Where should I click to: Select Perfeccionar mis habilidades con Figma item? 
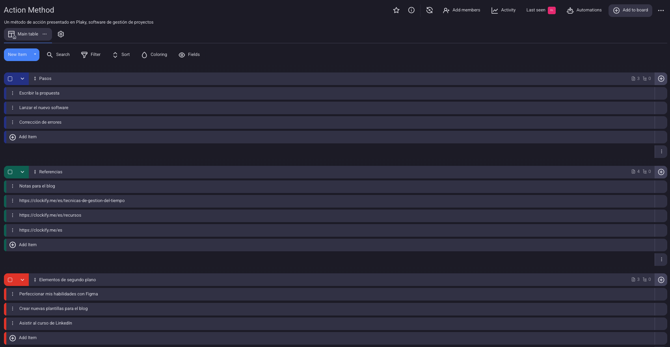pyautogui.click(x=58, y=294)
